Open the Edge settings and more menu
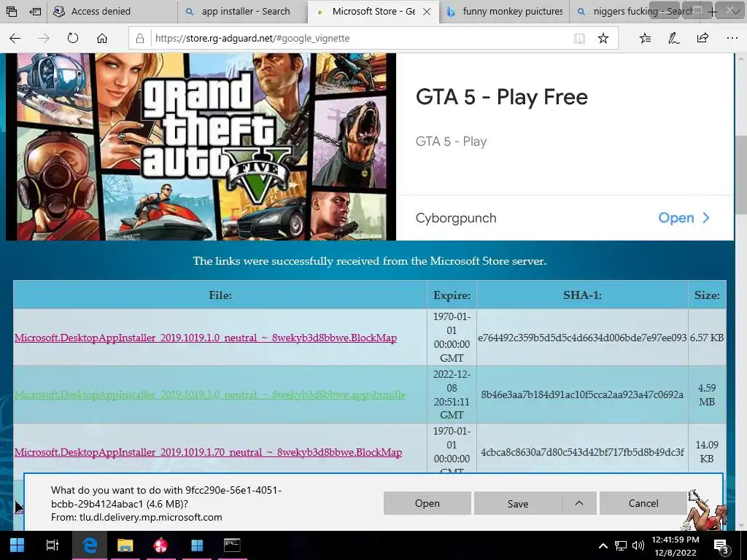 point(732,38)
